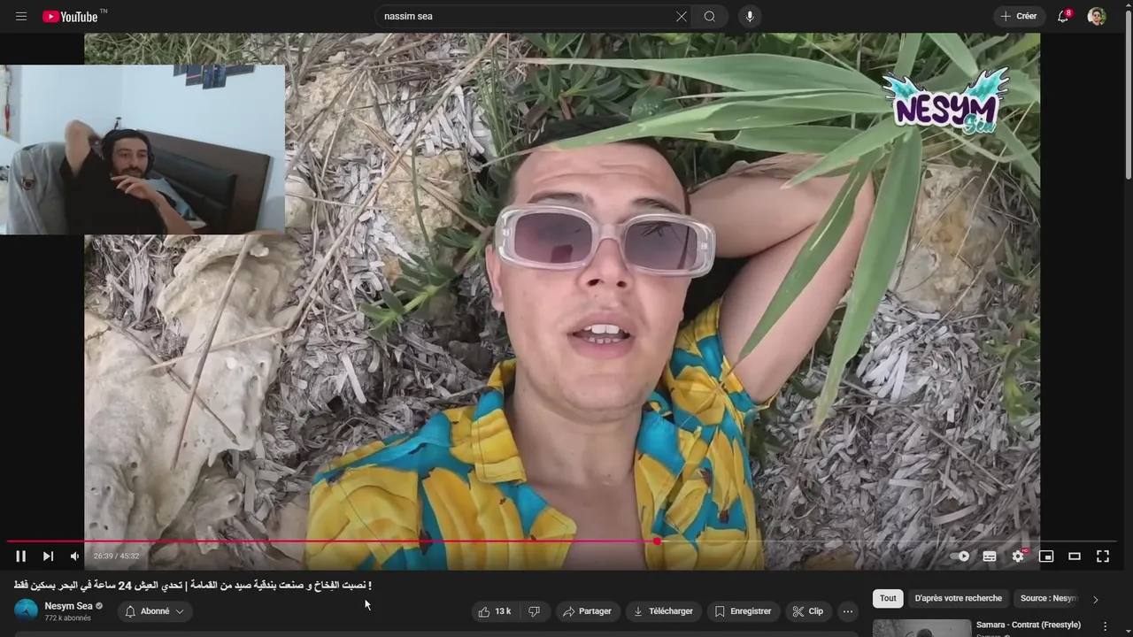Open the Créer menu
1133x637 pixels.
click(x=1018, y=16)
